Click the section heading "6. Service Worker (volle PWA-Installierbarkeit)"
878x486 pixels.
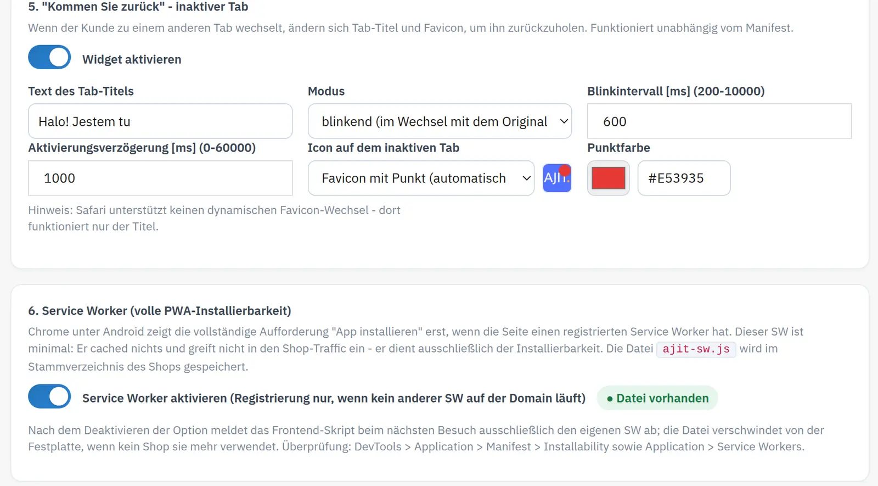160,311
